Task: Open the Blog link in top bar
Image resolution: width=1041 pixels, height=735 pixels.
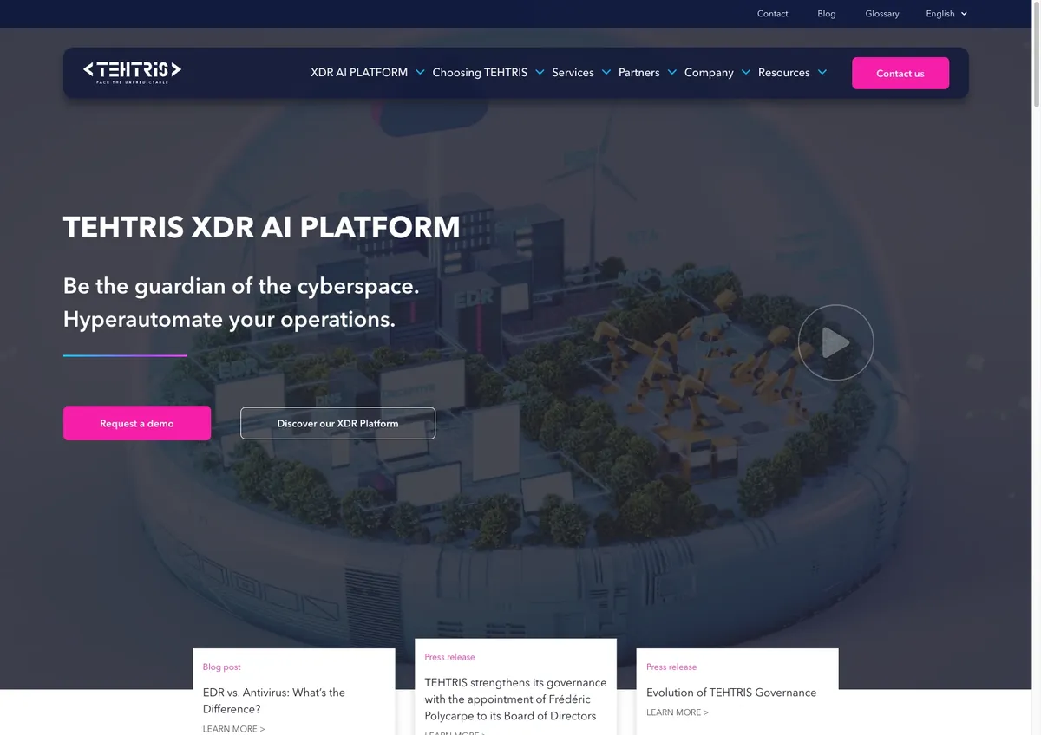Action: click(x=827, y=14)
